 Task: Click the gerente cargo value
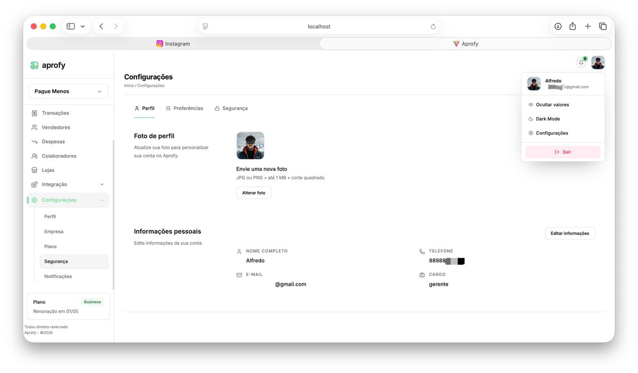coord(439,284)
